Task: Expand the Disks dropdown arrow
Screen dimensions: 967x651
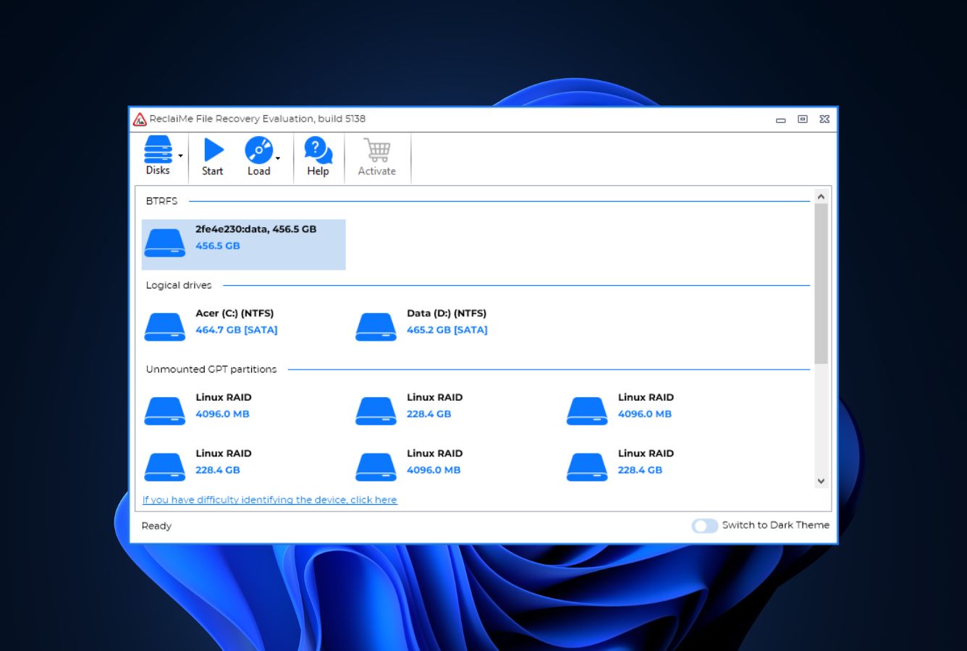Action: tap(180, 156)
